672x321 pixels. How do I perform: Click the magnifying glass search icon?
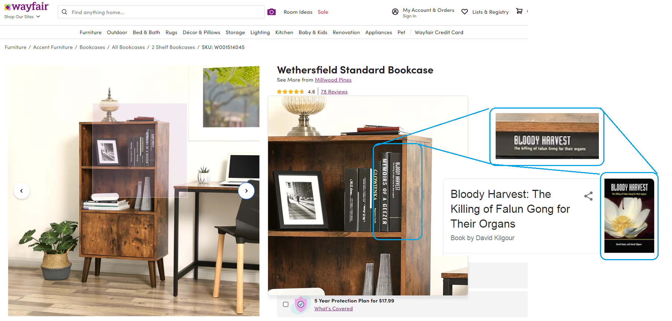[65, 12]
